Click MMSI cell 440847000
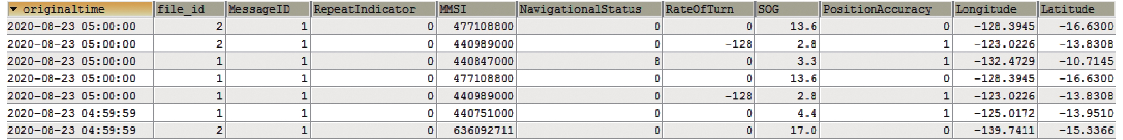This screenshot has height=140, width=1123. click(476, 61)
